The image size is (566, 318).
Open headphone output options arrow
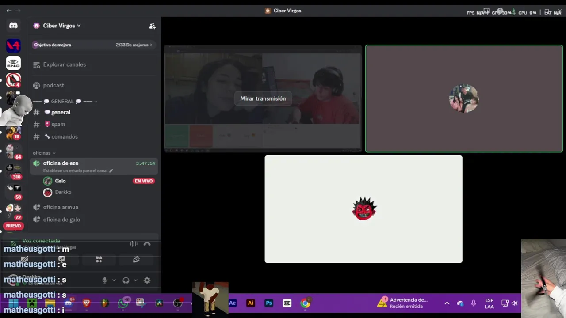pos(135,280)
